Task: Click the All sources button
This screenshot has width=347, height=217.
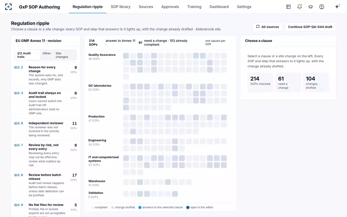Action: (x=267, y=27)
